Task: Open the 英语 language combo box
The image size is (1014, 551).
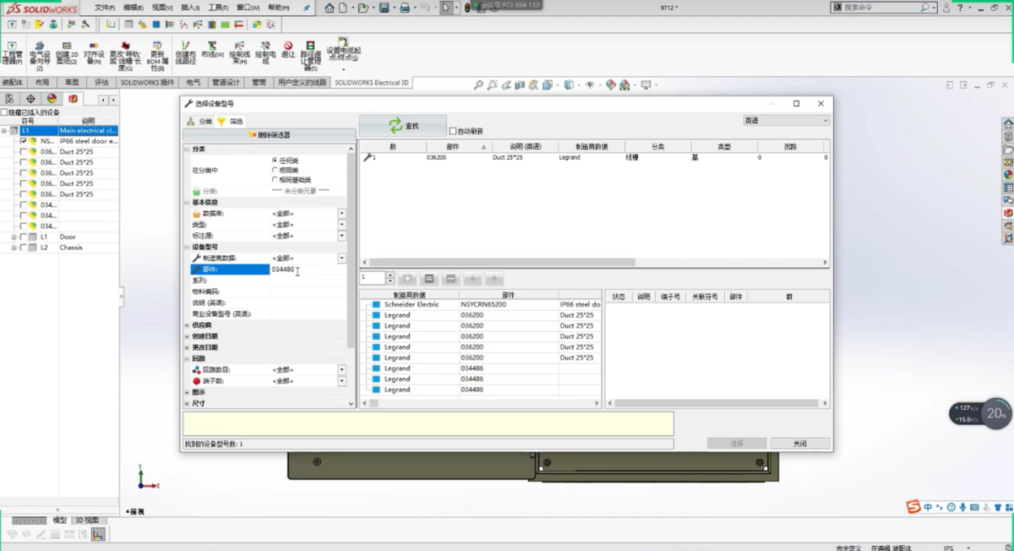Action: (x=786, y=121)
